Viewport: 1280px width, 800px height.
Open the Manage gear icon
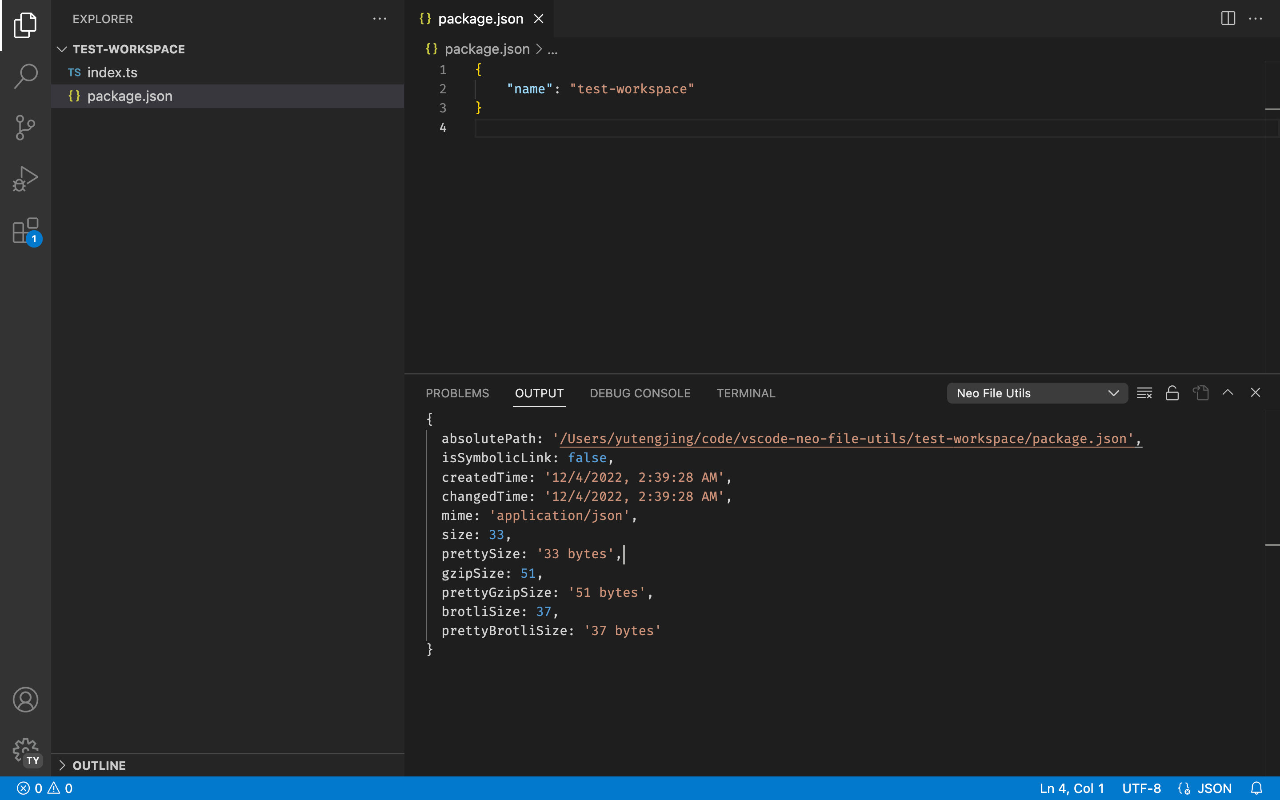click(x=25, y=750)
